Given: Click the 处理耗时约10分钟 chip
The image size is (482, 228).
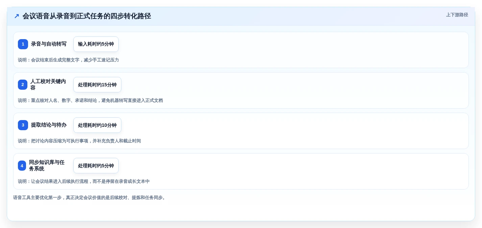Looking at the screenshot, I should (x=97, y=125).
